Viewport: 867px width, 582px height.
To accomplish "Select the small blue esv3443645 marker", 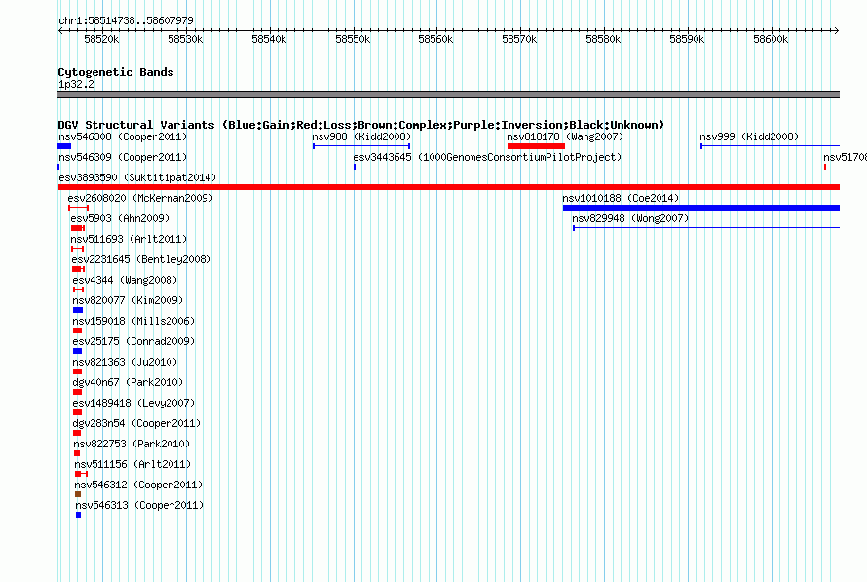I will pos(355,167).
